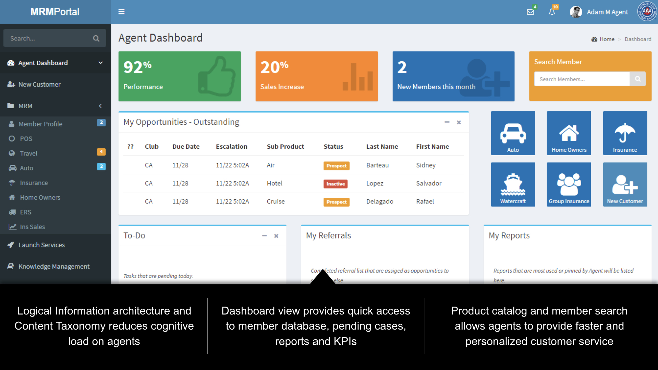
Task: Open the Auto product tile
Action: point(513,133)
